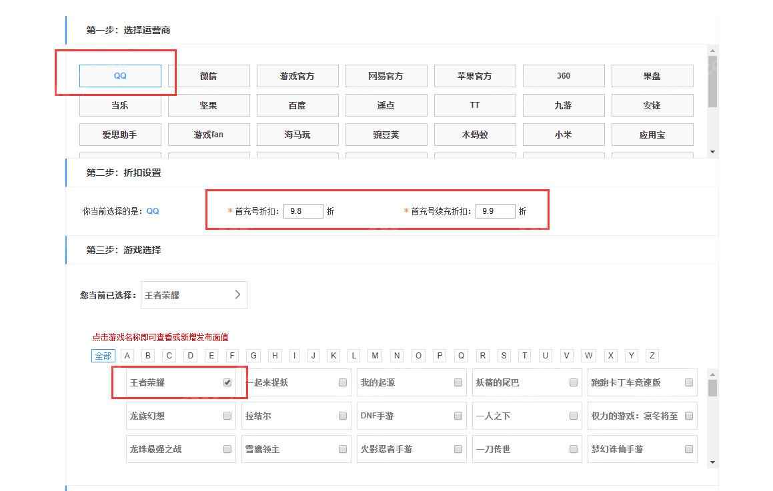Image resolution: width=773 pixels, height=491 pixels.
Task: Filter games by letter D
Action: (190, 356)
